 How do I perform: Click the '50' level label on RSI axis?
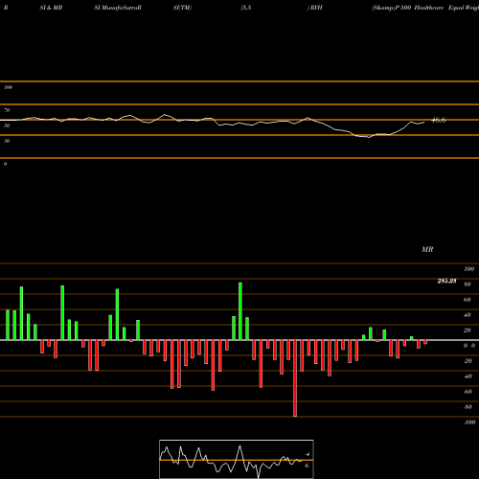point(7,125)
